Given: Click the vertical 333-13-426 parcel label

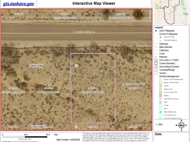Looking at the screenshot, I should pos(150,14).
